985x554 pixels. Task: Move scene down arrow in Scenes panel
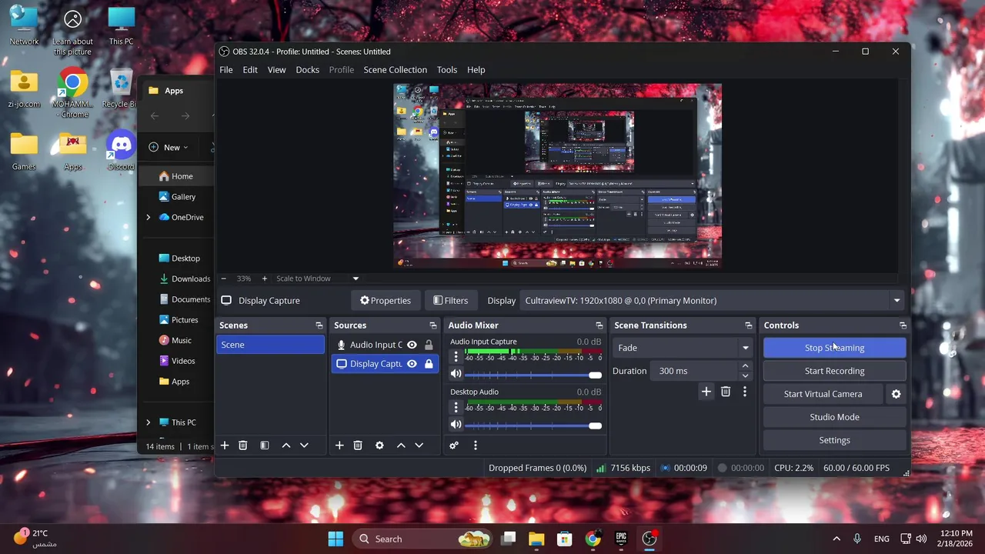[x=304, y=446]
